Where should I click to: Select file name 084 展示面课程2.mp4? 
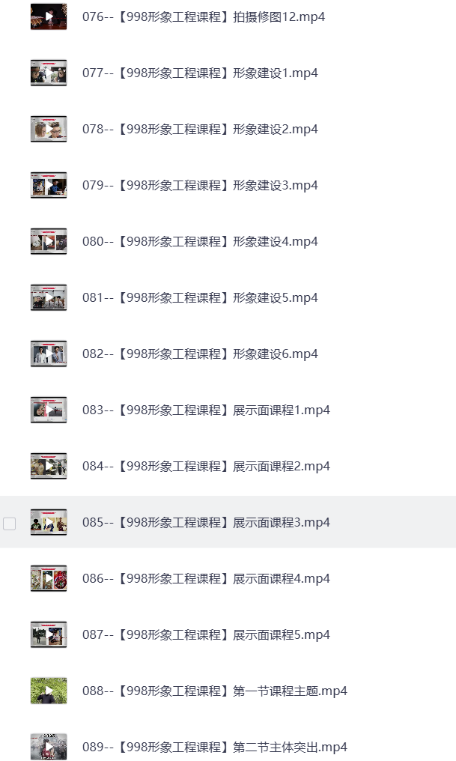point(206,467)
